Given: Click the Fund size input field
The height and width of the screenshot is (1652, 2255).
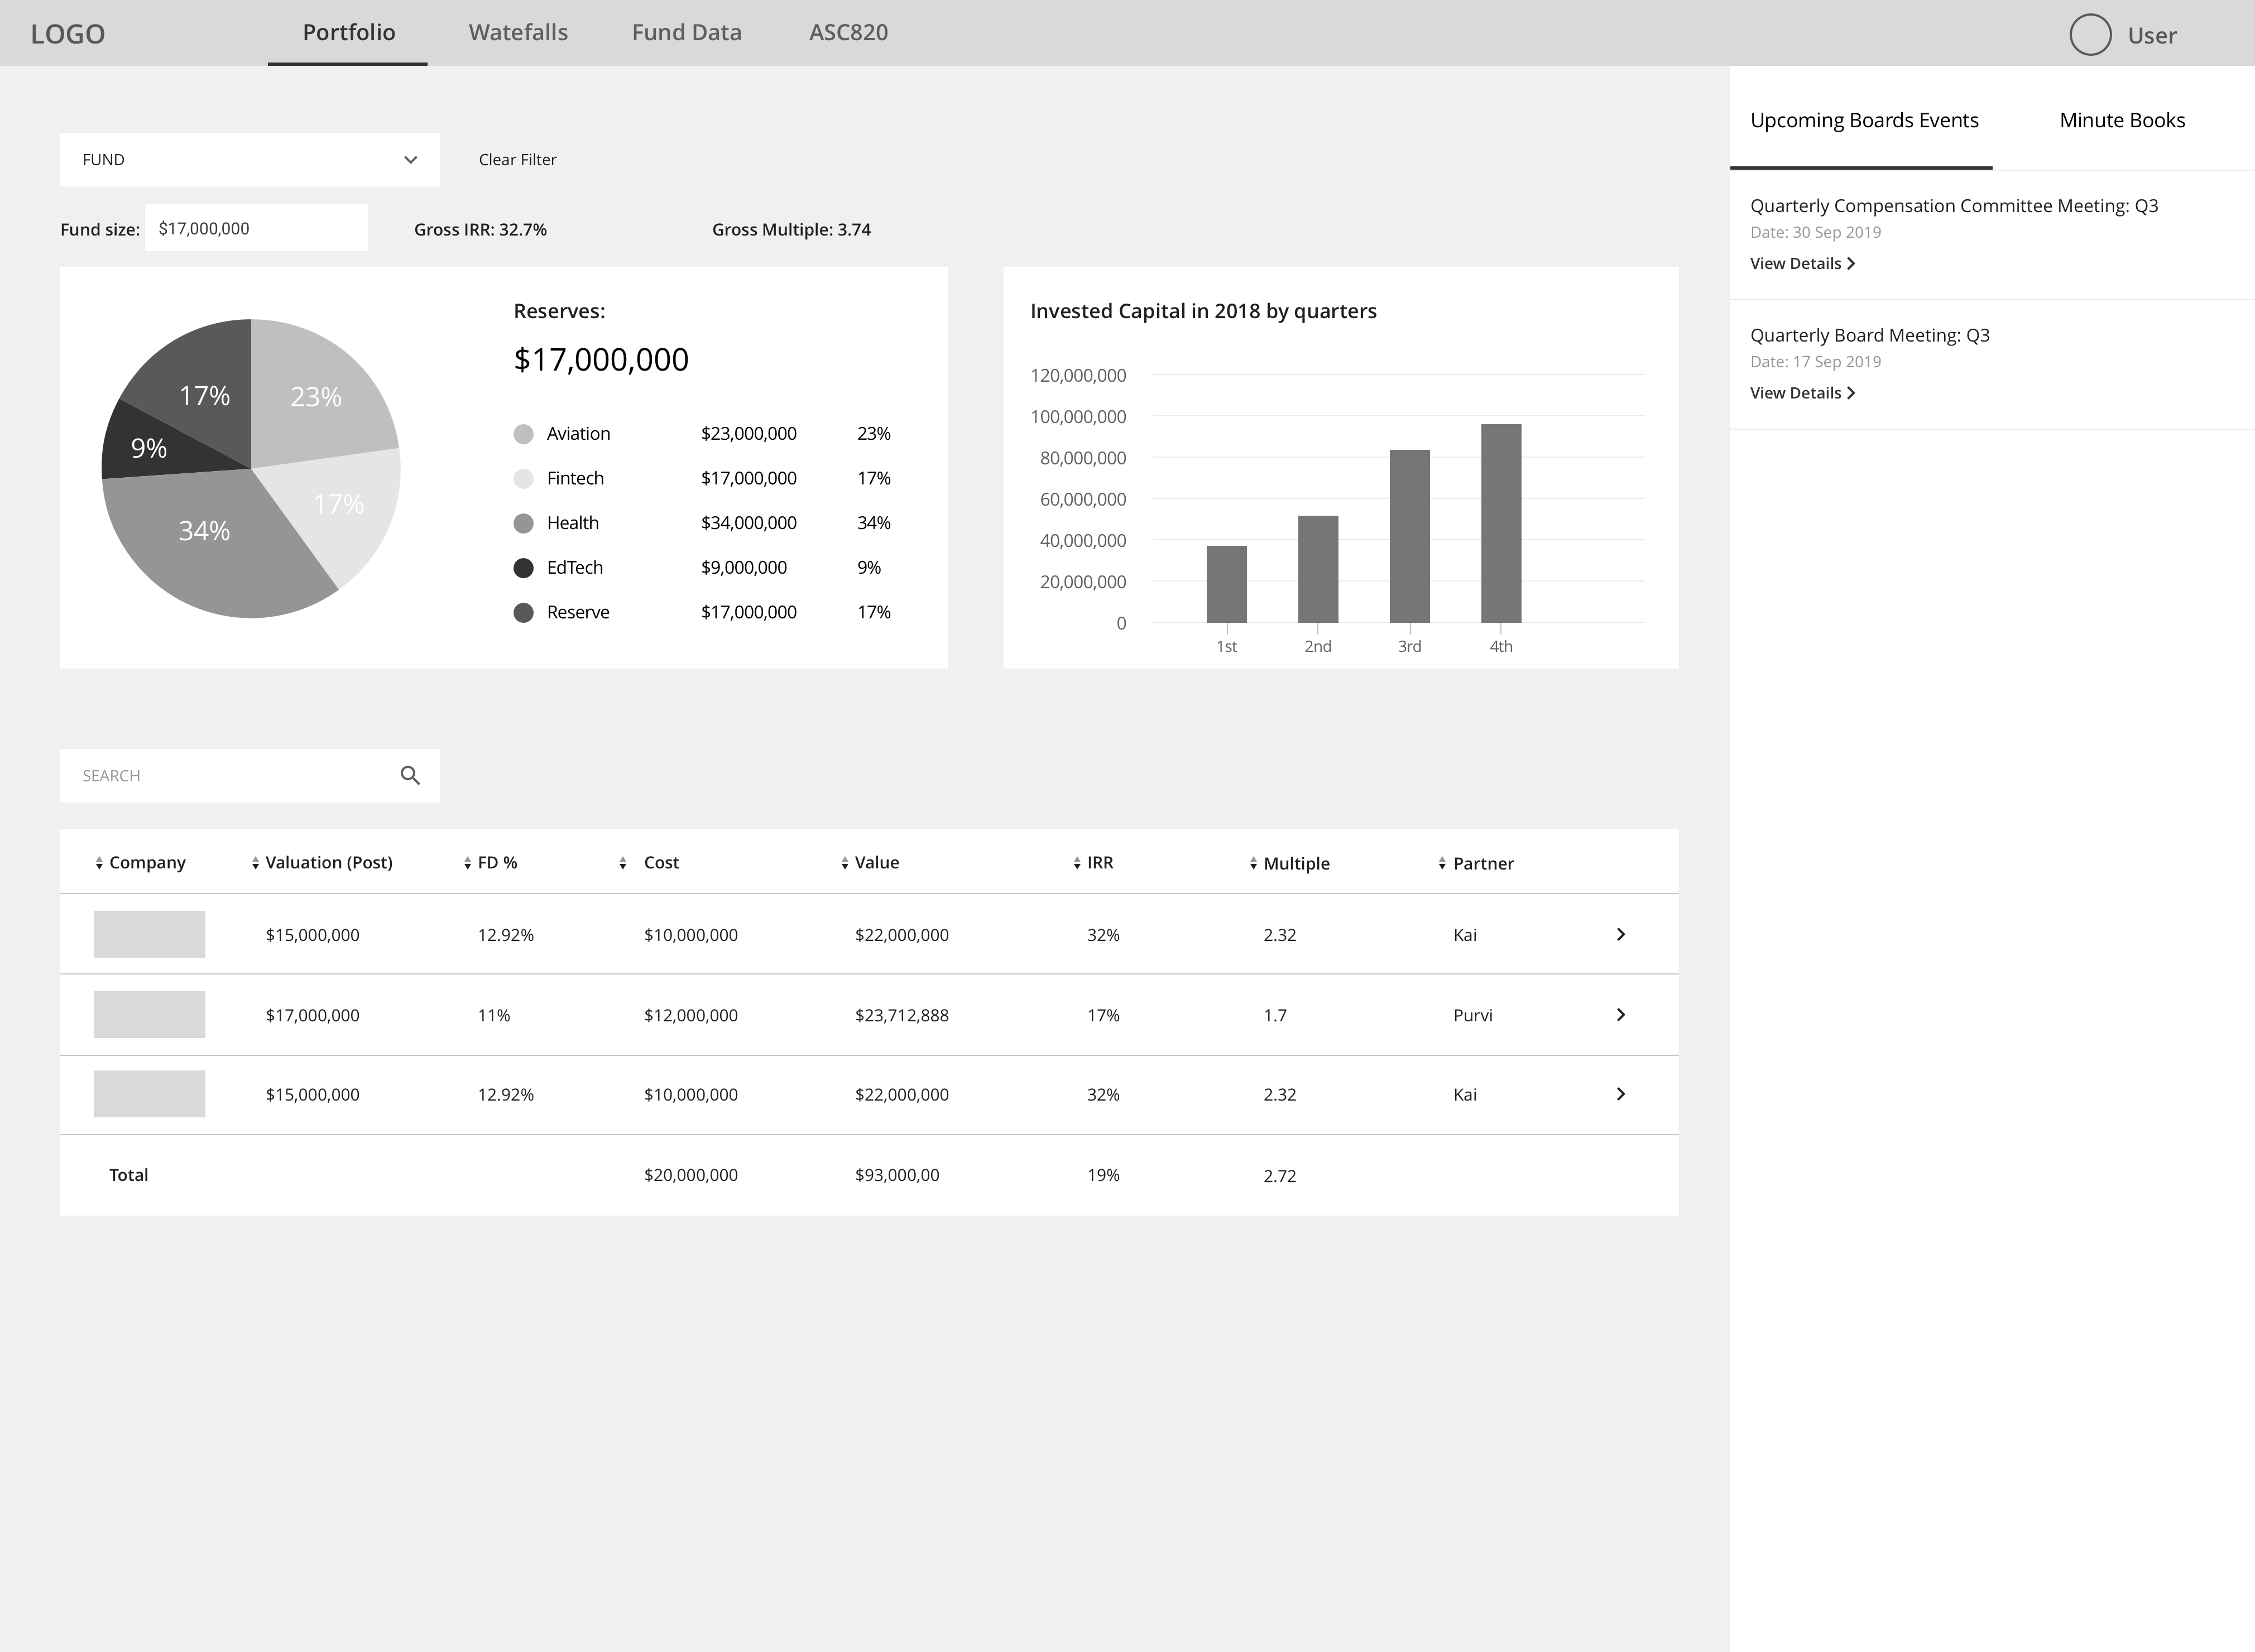Looking at the screenshot, I should [256, 228].
